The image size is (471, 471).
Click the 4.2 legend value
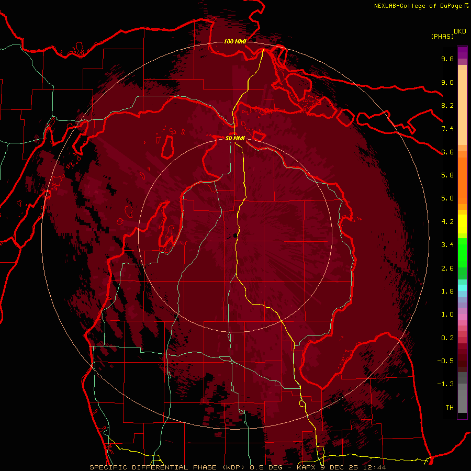pyautogui.click(x=447, y=222)
